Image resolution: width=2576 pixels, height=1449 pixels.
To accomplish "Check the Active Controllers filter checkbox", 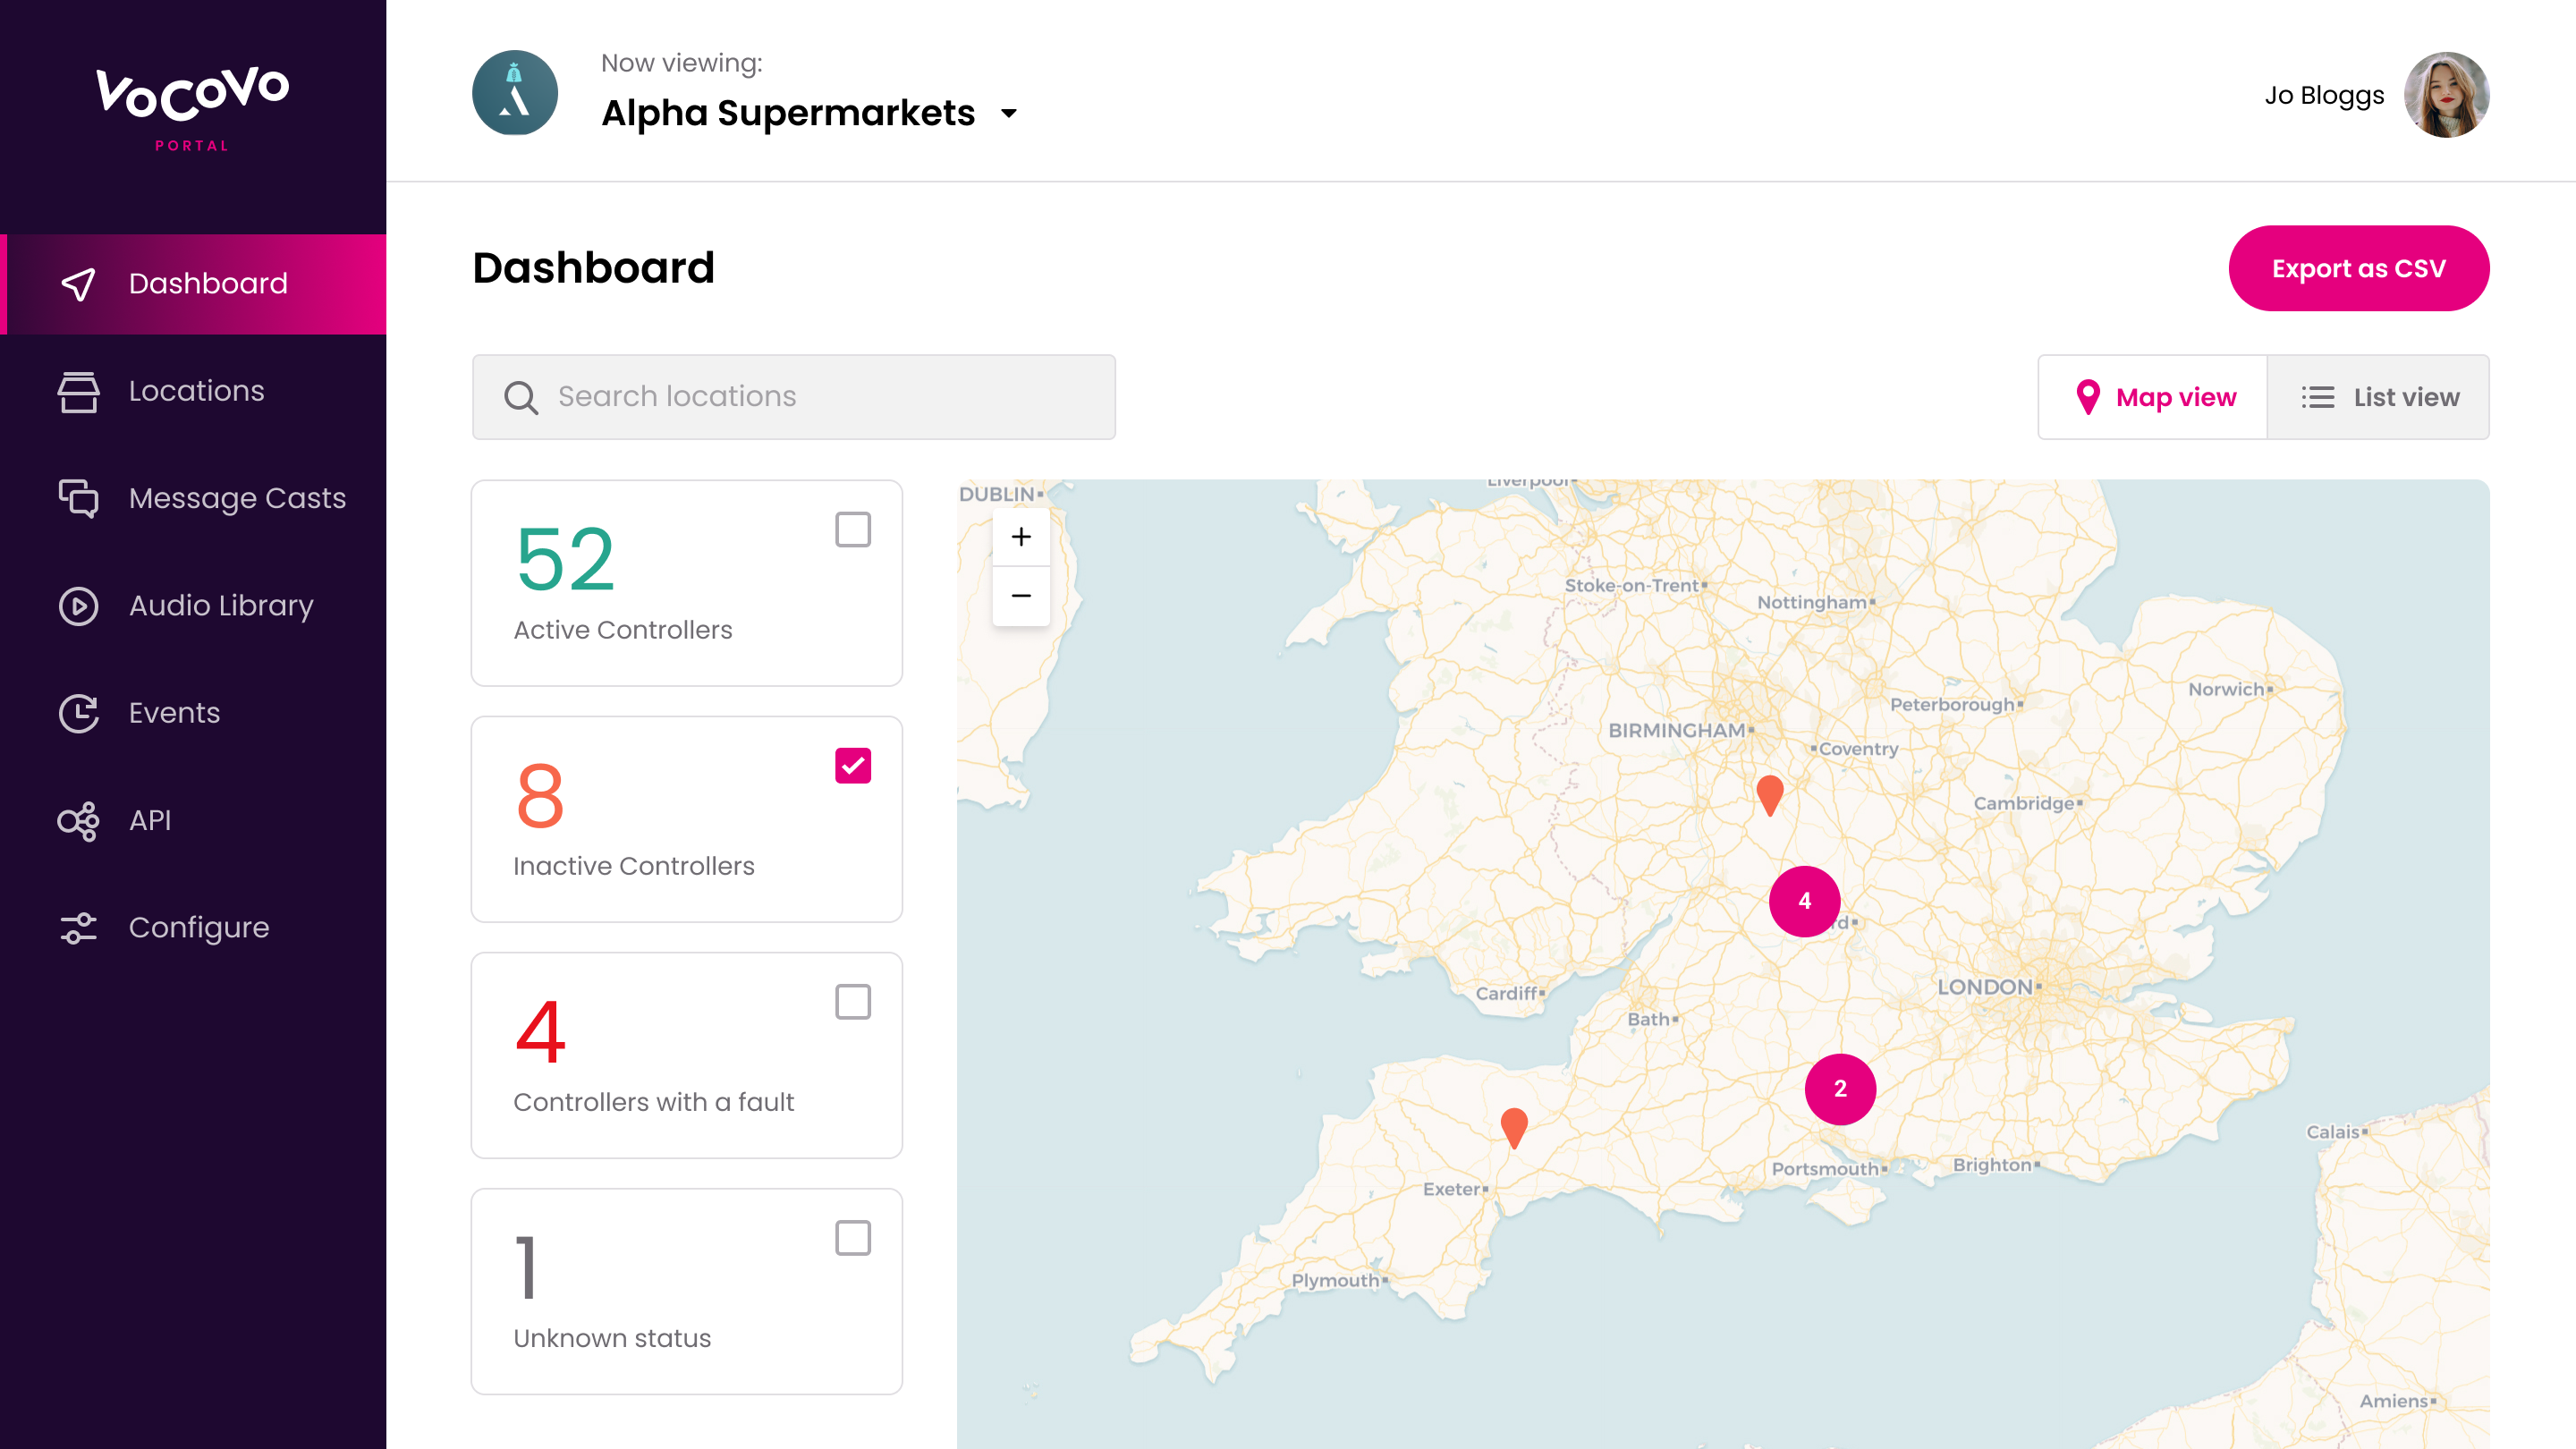I will click(853, 530).
